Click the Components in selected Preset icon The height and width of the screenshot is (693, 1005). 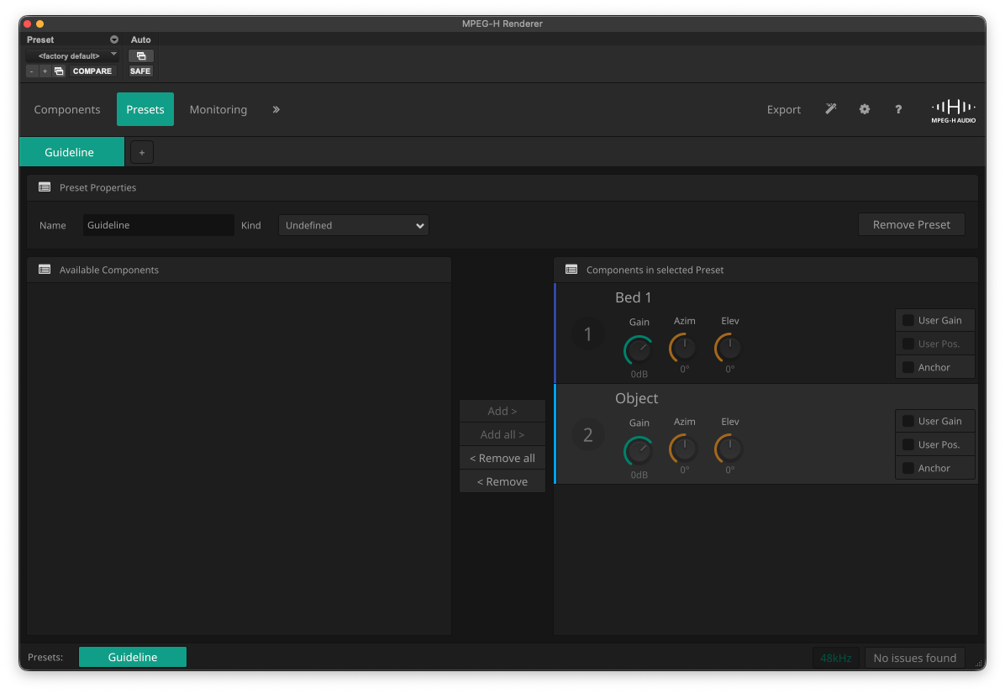571,270
